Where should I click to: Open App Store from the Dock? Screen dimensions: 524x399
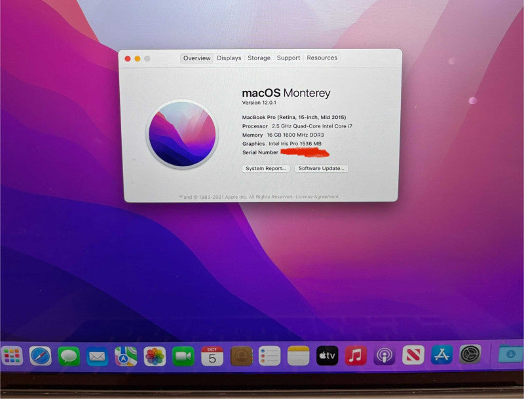click(x=441, y=355)
